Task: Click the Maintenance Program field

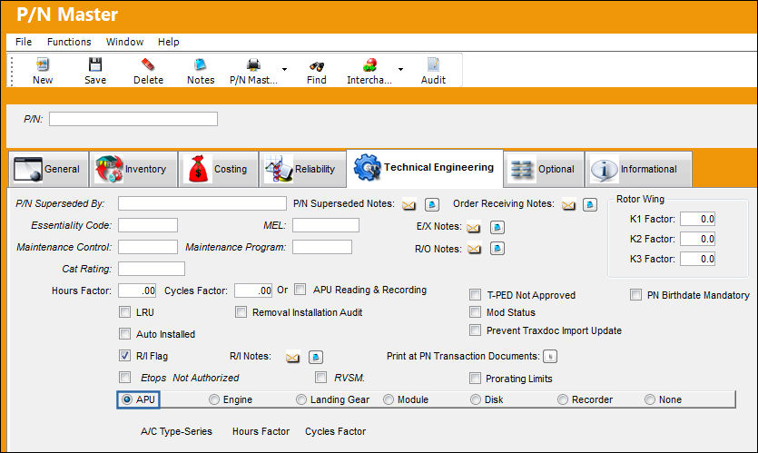Action: point(322,247)
